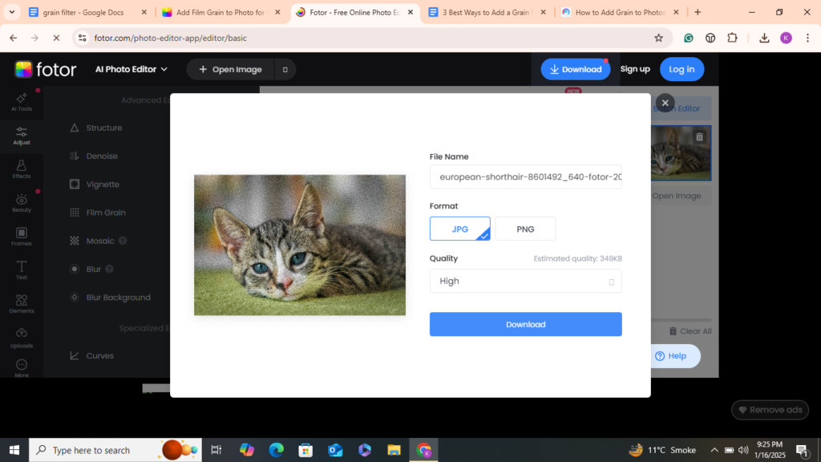Expand the arrow beside Open Image
Screen dimensions: 821x462
[x=285, y=70]
